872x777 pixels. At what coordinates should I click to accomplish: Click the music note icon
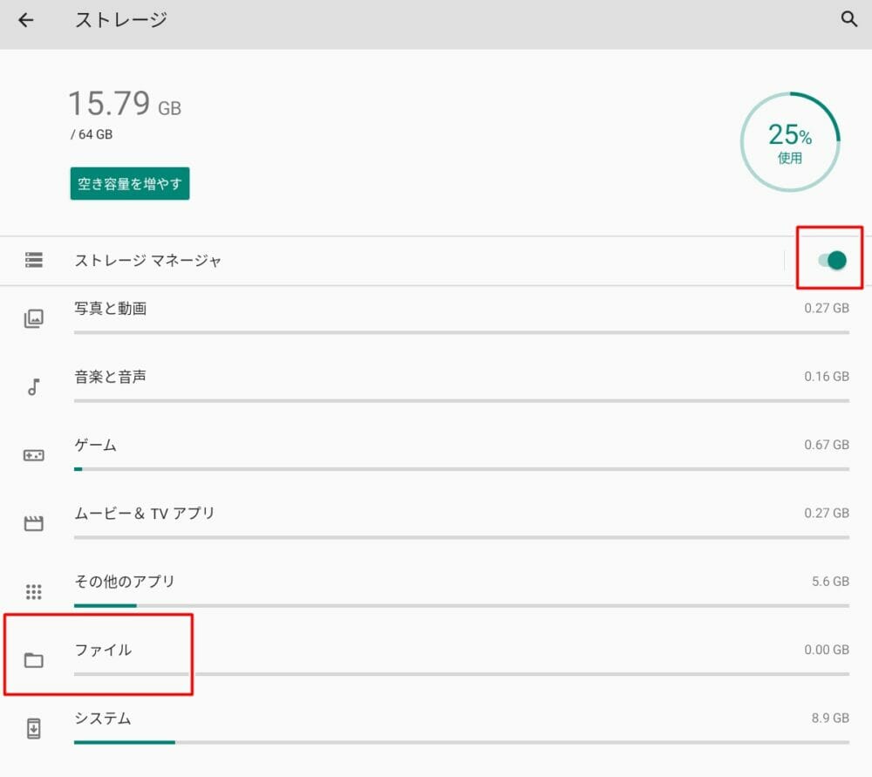click(34, 387)
